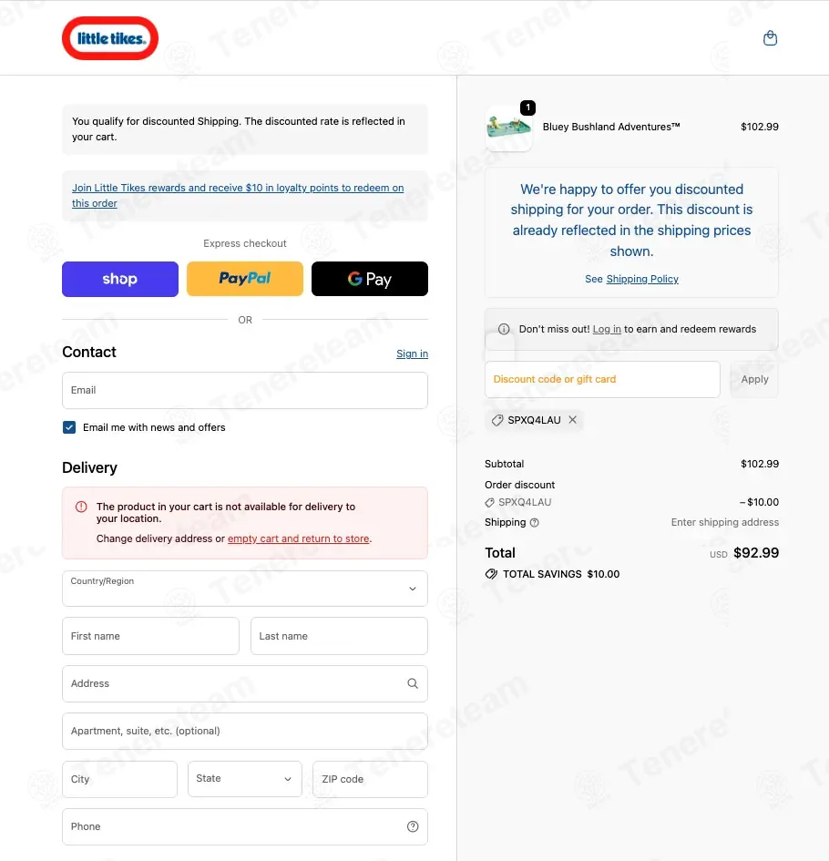The image size is (829, 861).
Task: Open the Country/Region dropdown
Action: [245, 589]
